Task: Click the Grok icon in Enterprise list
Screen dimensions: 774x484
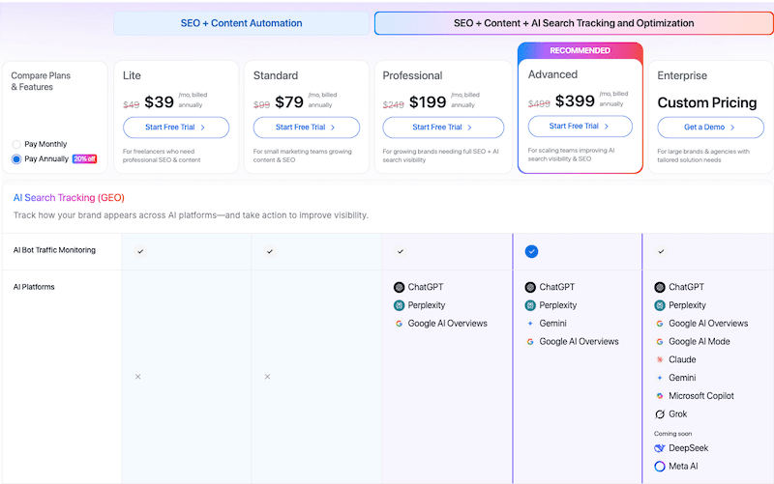Action: tap(660, 413)
